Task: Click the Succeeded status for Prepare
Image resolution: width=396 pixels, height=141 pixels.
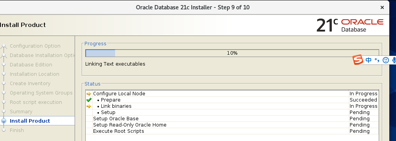Action: pos(363,100)
